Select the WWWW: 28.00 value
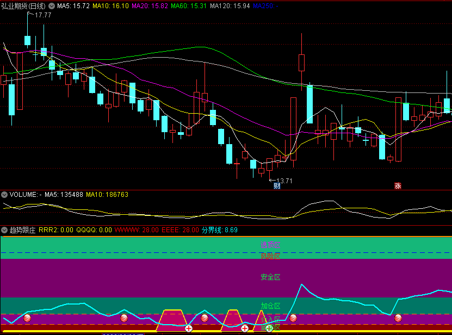Image resolution: width=452 pixels, height=335 pixels. coord(137,230)
